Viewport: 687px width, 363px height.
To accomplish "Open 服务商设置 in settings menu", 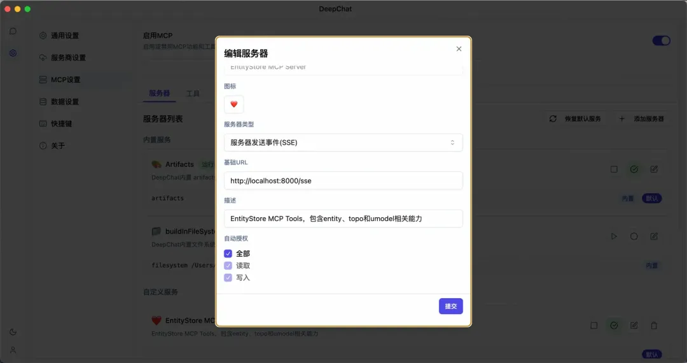I will pyautogui.click(x=68, y=57).
